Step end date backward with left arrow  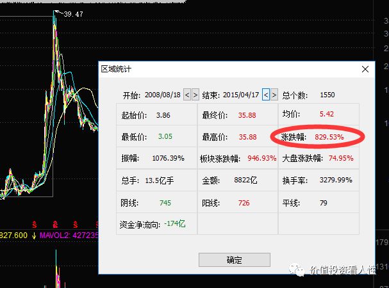click(266, 95)
